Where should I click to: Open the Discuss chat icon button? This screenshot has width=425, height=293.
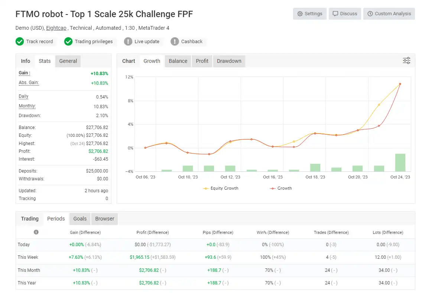(335, 14)
